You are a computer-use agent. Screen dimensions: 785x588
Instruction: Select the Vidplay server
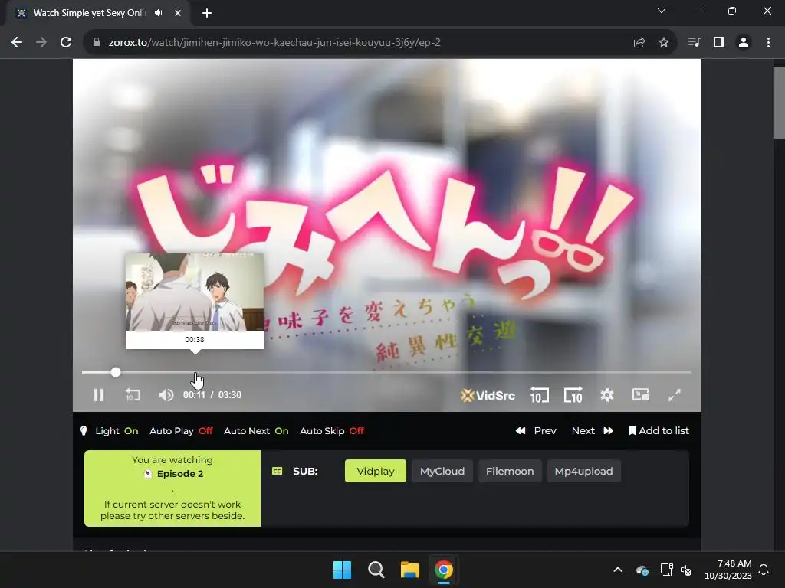(376, 471)
